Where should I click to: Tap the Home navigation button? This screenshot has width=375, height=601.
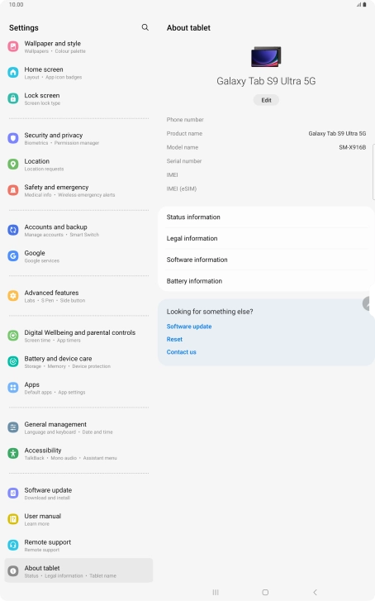click(265, 592)
